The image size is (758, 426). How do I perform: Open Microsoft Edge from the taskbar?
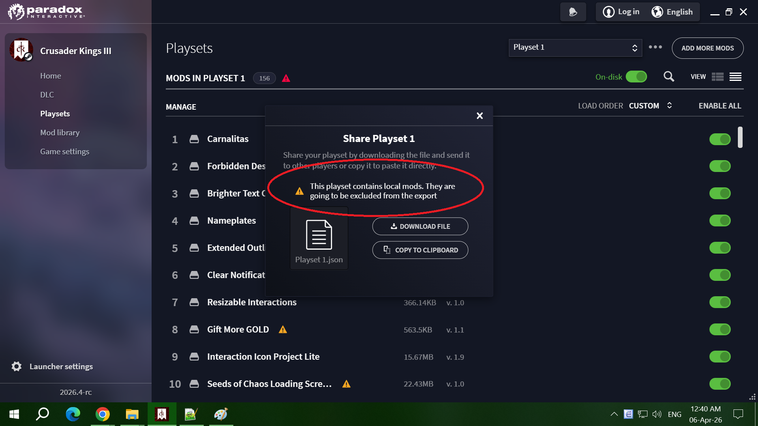coord(73,414)
